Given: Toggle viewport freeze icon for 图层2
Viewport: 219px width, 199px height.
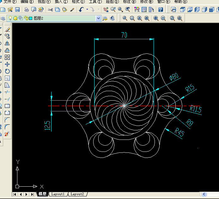Looking at the screenshot, I should (21, 18).
